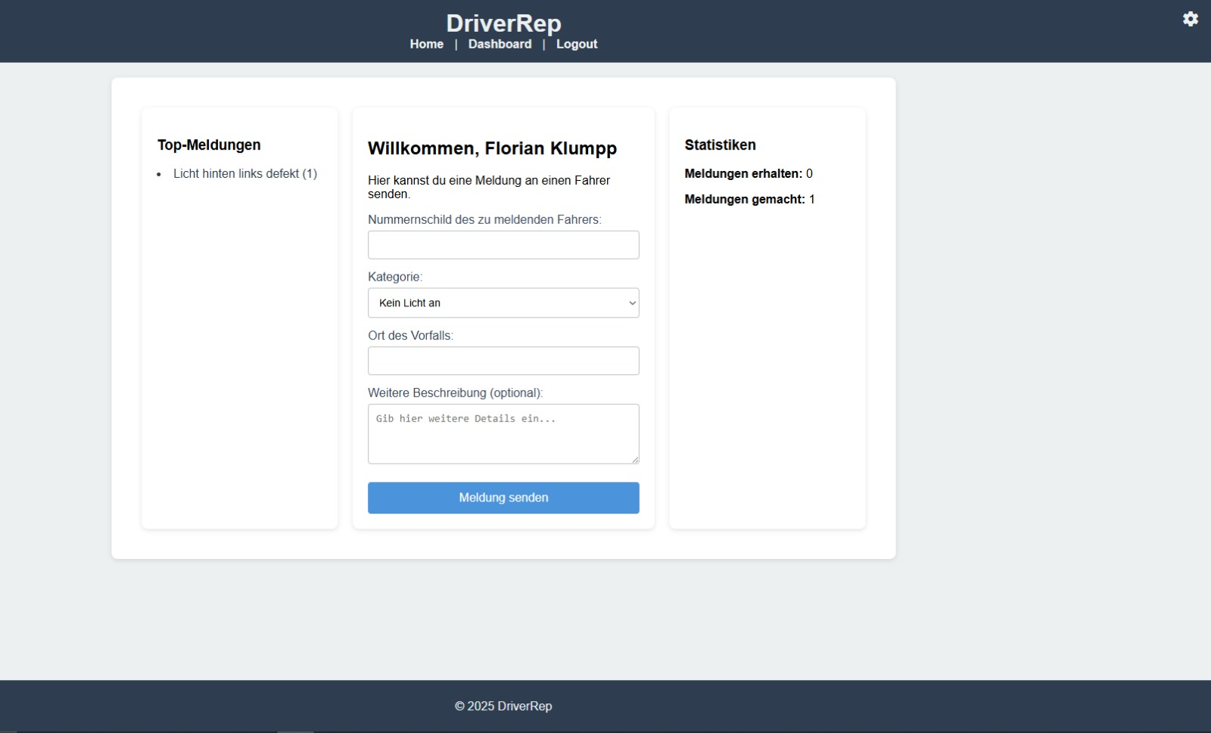Click the © 2025 DriverRep footer text
Viewport: 1211px width, 733px height.
pos(503,706)
